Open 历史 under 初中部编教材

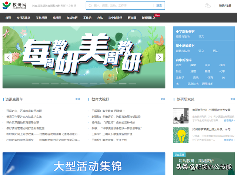216,51
